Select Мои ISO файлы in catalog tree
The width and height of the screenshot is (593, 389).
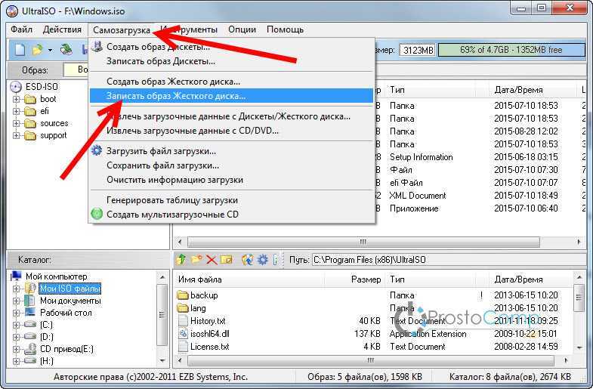(x=70, y=289)
